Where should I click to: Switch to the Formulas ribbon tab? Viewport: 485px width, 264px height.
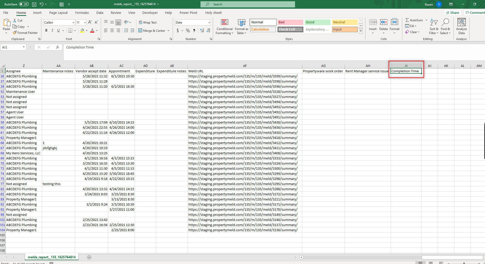point(82,13)
